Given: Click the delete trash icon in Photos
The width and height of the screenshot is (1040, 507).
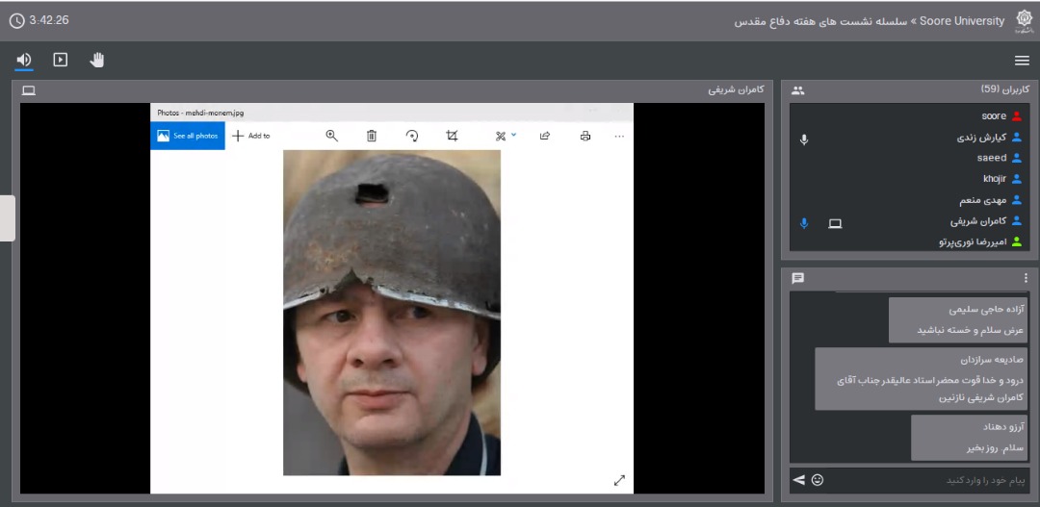Looking at the screenshot, I should (372, 136).
